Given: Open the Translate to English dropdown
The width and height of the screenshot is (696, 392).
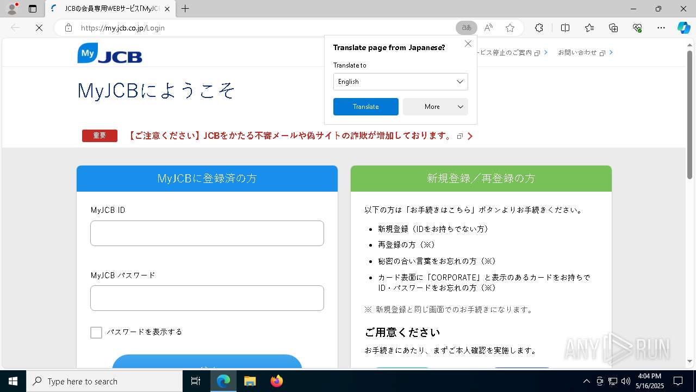Looking at the screenshot, I should coord(401,82).
